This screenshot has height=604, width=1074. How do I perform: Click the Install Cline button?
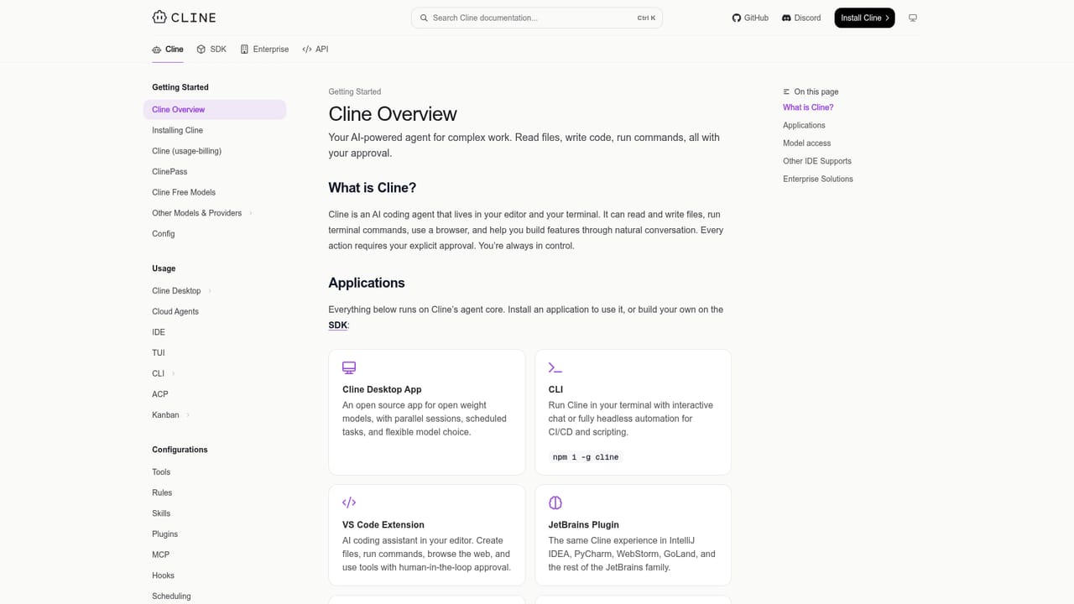click(x=864, y=18)
